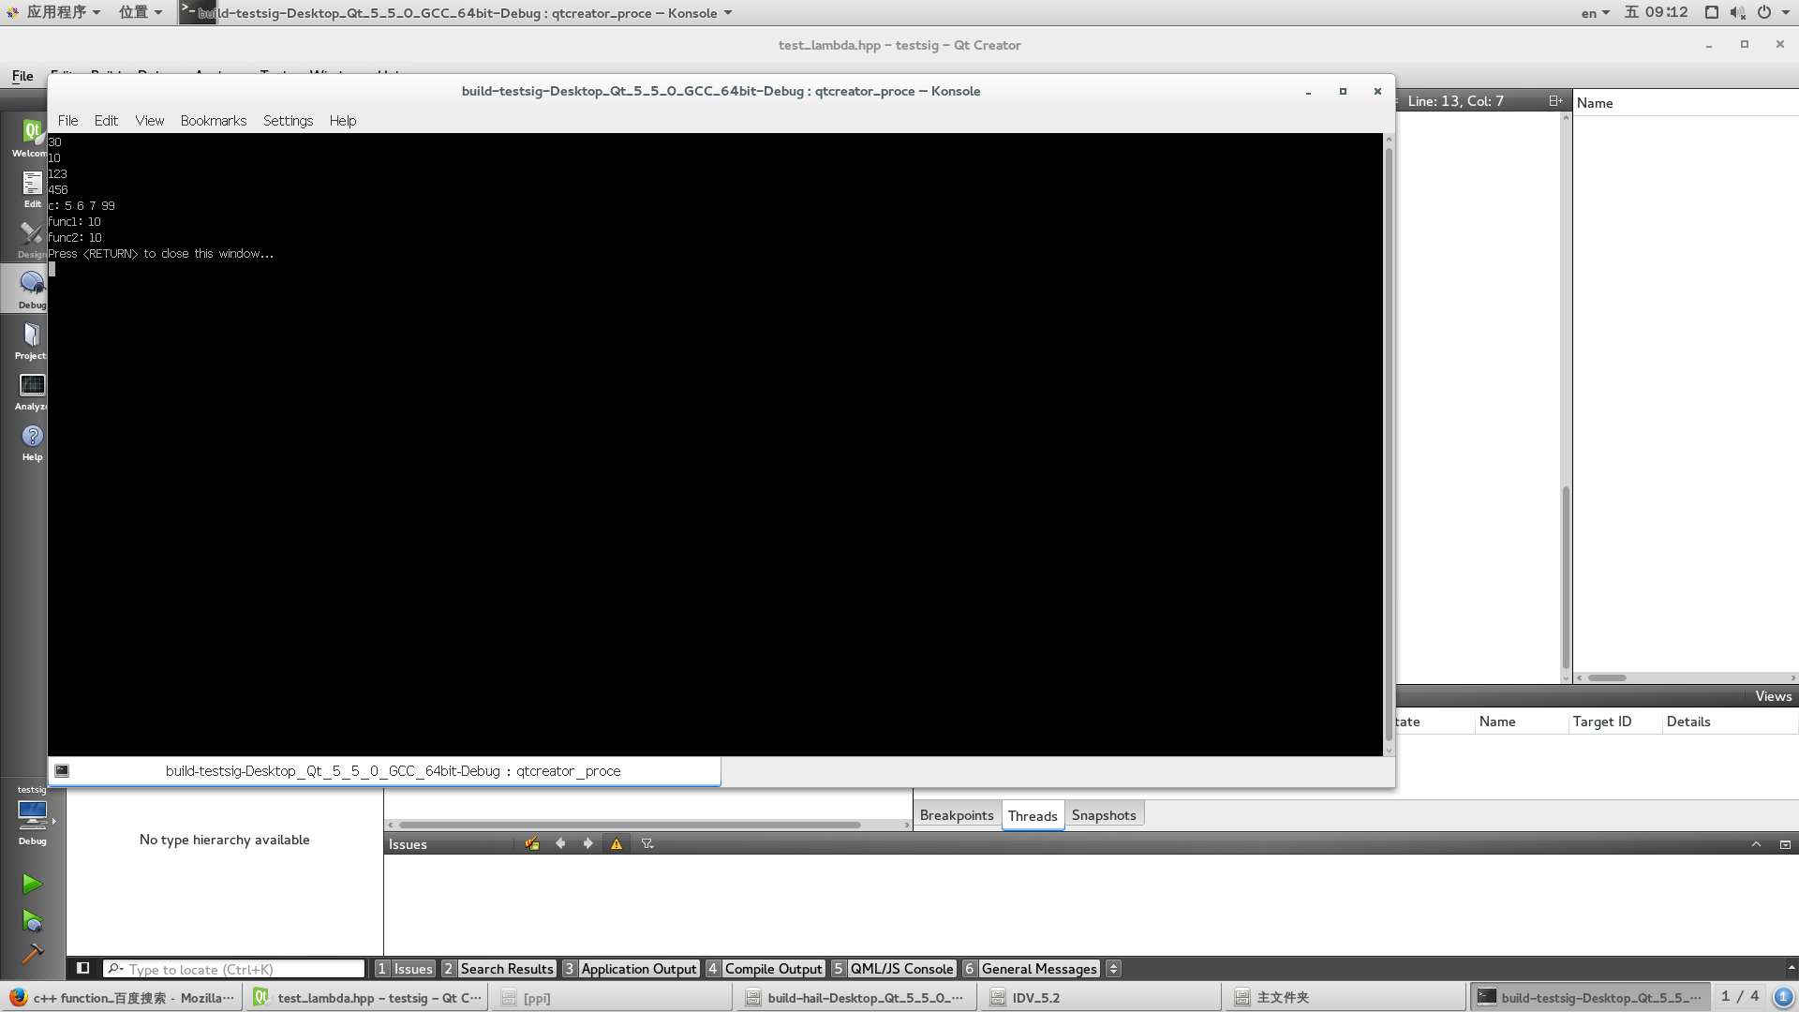The image size is (1799, 1012).
Task: Open 位置 Places menu
Action: pyautogui.click(x=141, y=12)
